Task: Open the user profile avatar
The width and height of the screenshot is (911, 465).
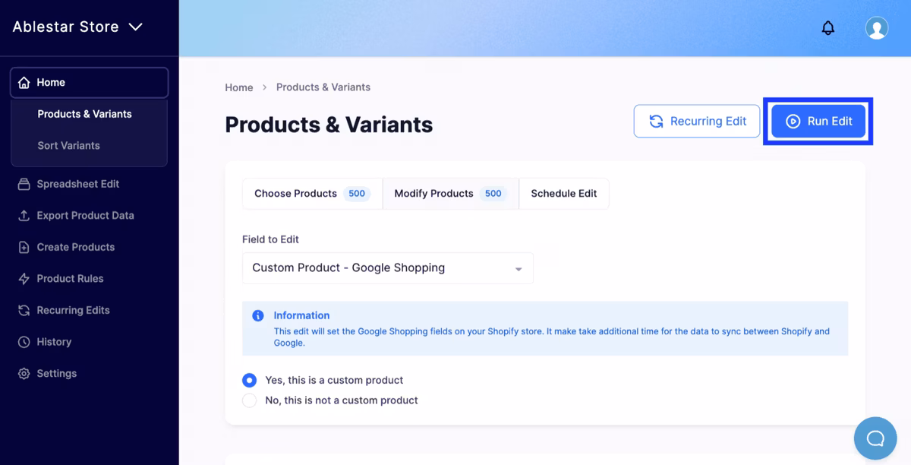Action: click(x=877, y=28)
